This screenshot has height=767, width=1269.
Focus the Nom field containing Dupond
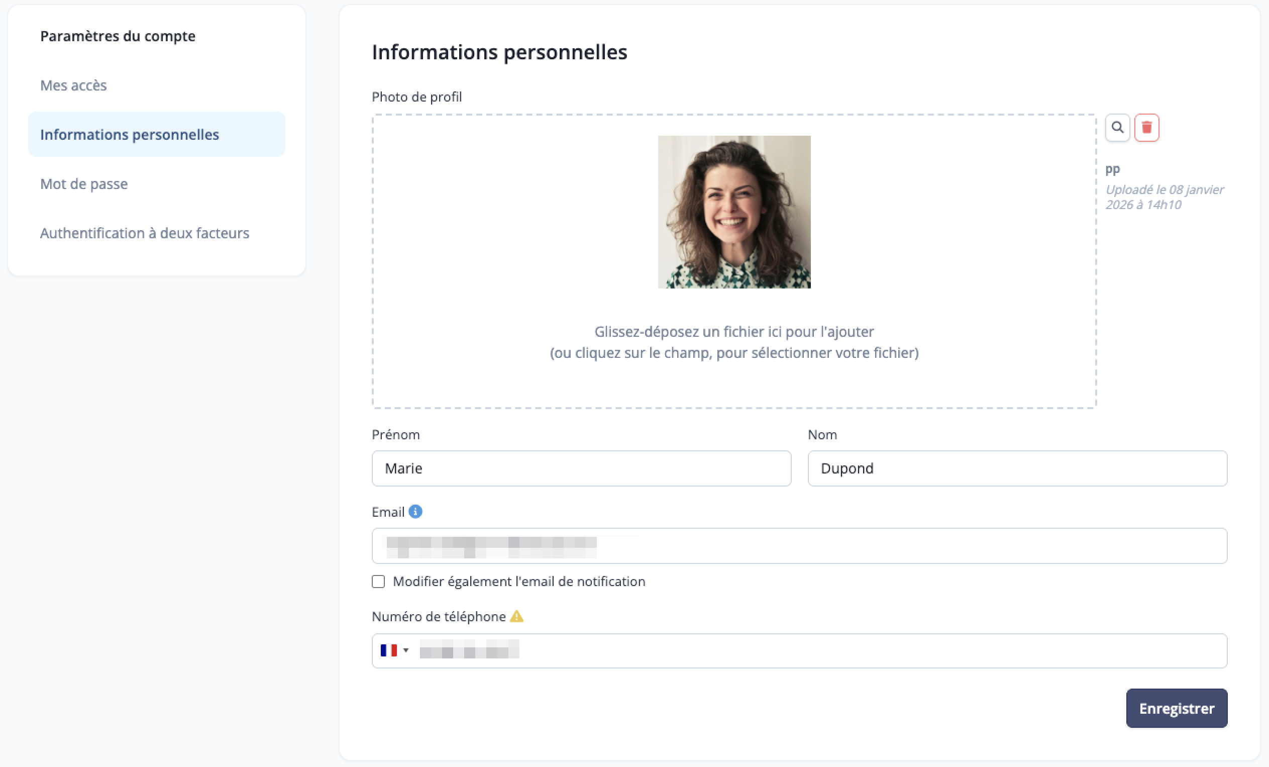1017,468
